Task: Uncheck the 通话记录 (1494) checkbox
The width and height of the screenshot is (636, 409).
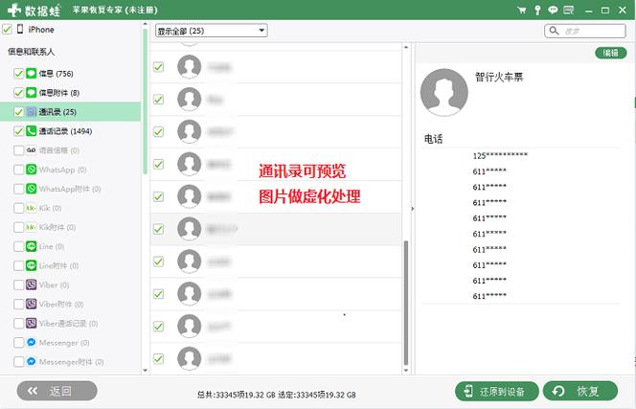Action: pos(18,131)
